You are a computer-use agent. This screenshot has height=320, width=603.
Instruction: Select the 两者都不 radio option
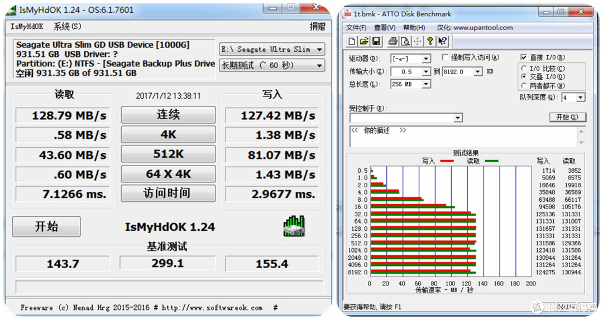(524, 85)
